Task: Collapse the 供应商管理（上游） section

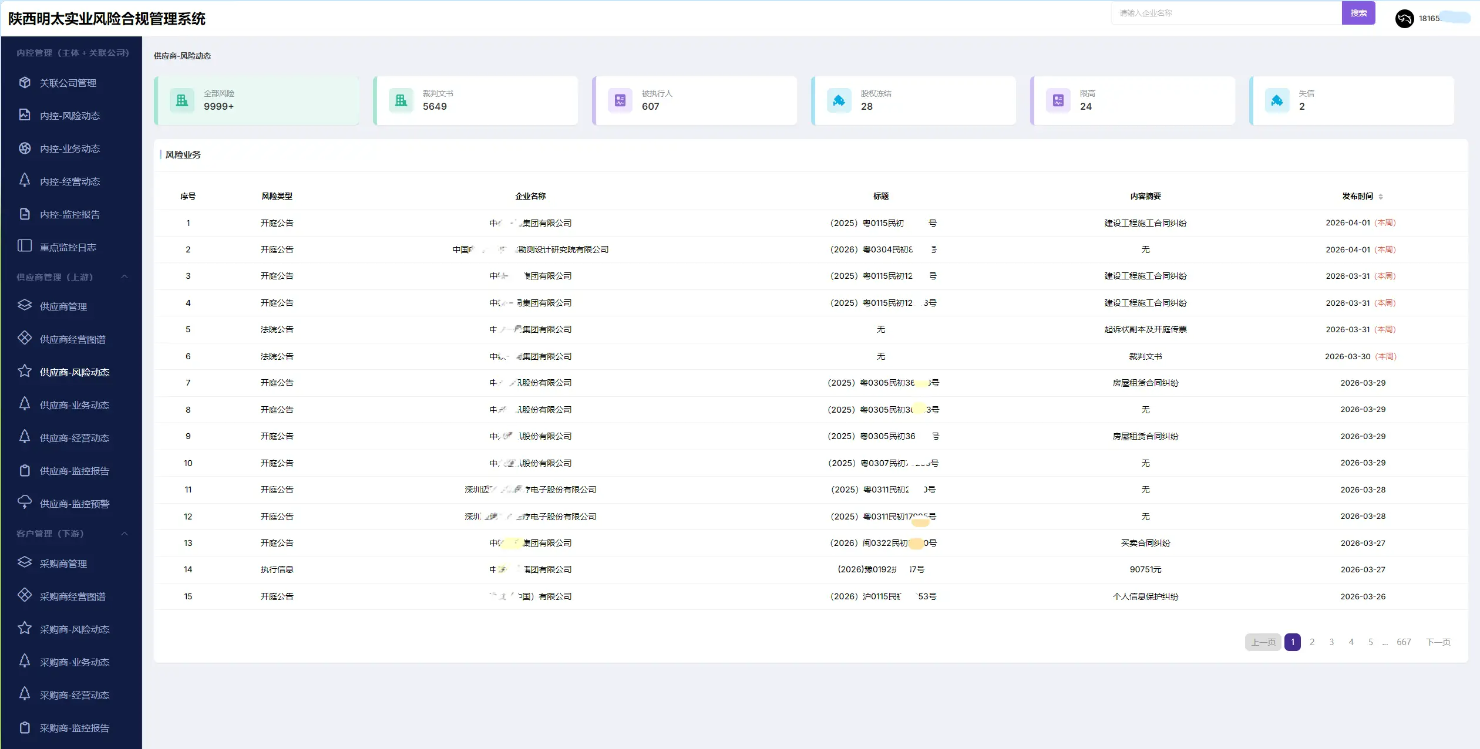Action: coord(125,277)
